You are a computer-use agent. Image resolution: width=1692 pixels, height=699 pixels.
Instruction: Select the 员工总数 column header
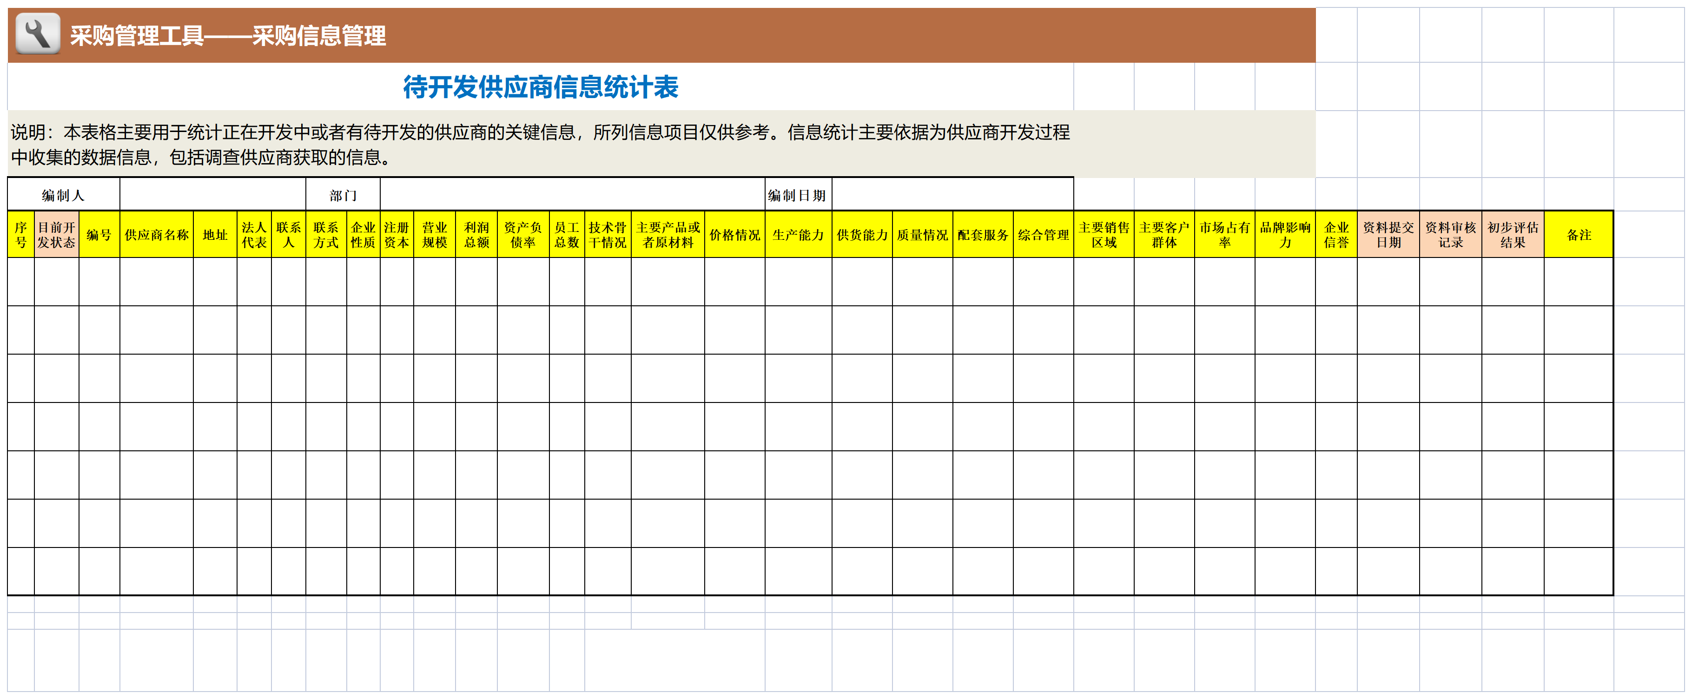click(x=567, y=235)
